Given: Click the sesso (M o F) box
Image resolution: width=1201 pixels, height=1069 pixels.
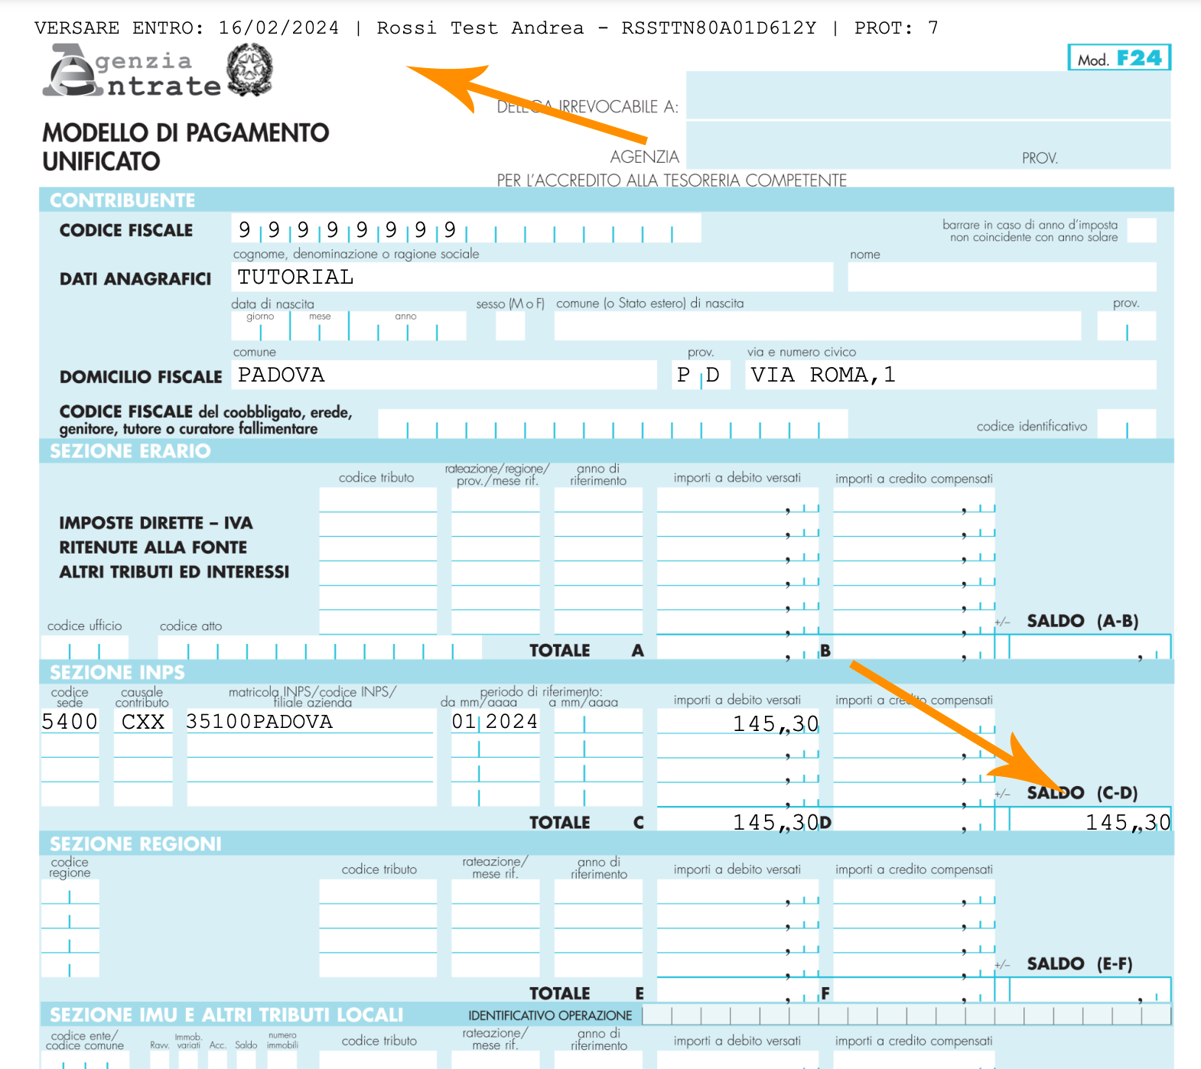Looking at the screenshot, I should [510, 327].
